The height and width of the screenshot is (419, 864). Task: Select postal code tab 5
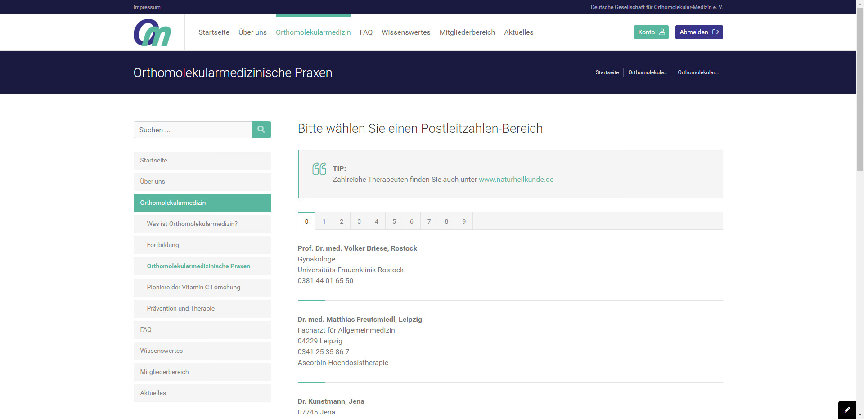pyautogui.click(x=394, y=221)
